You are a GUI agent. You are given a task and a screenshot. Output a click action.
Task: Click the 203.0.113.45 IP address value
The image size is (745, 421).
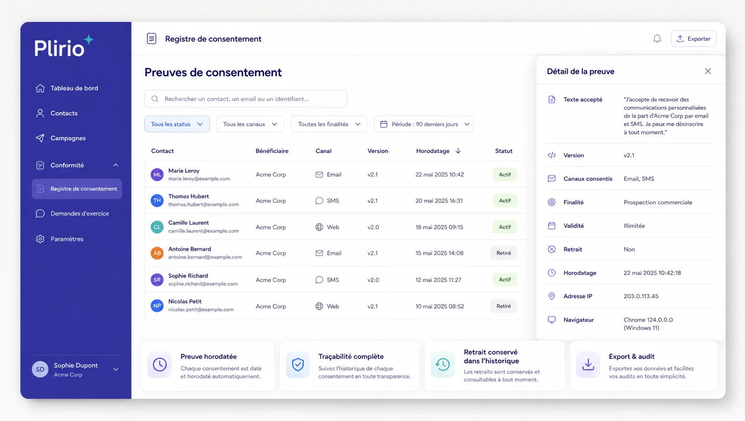(641, 296)
